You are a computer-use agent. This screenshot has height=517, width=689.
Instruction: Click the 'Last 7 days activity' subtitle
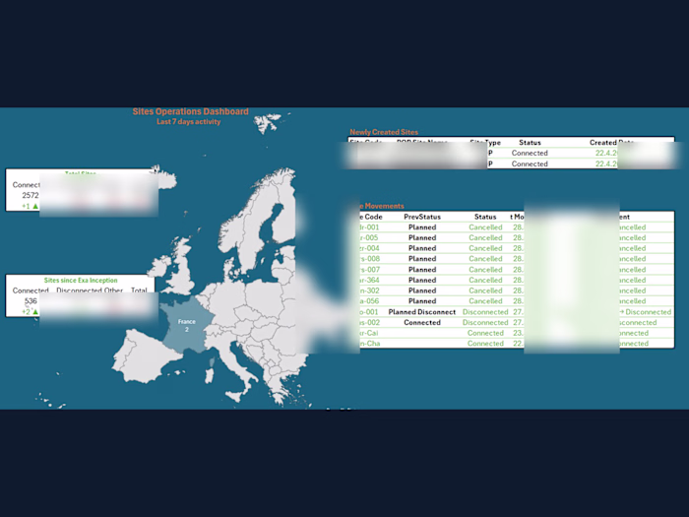point(189,122)
